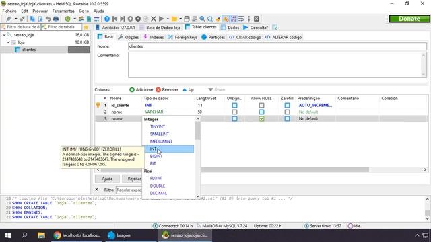The width and height of the screenshot is (431, 242).
Task: Move column Up button
Action: (188, 89)
